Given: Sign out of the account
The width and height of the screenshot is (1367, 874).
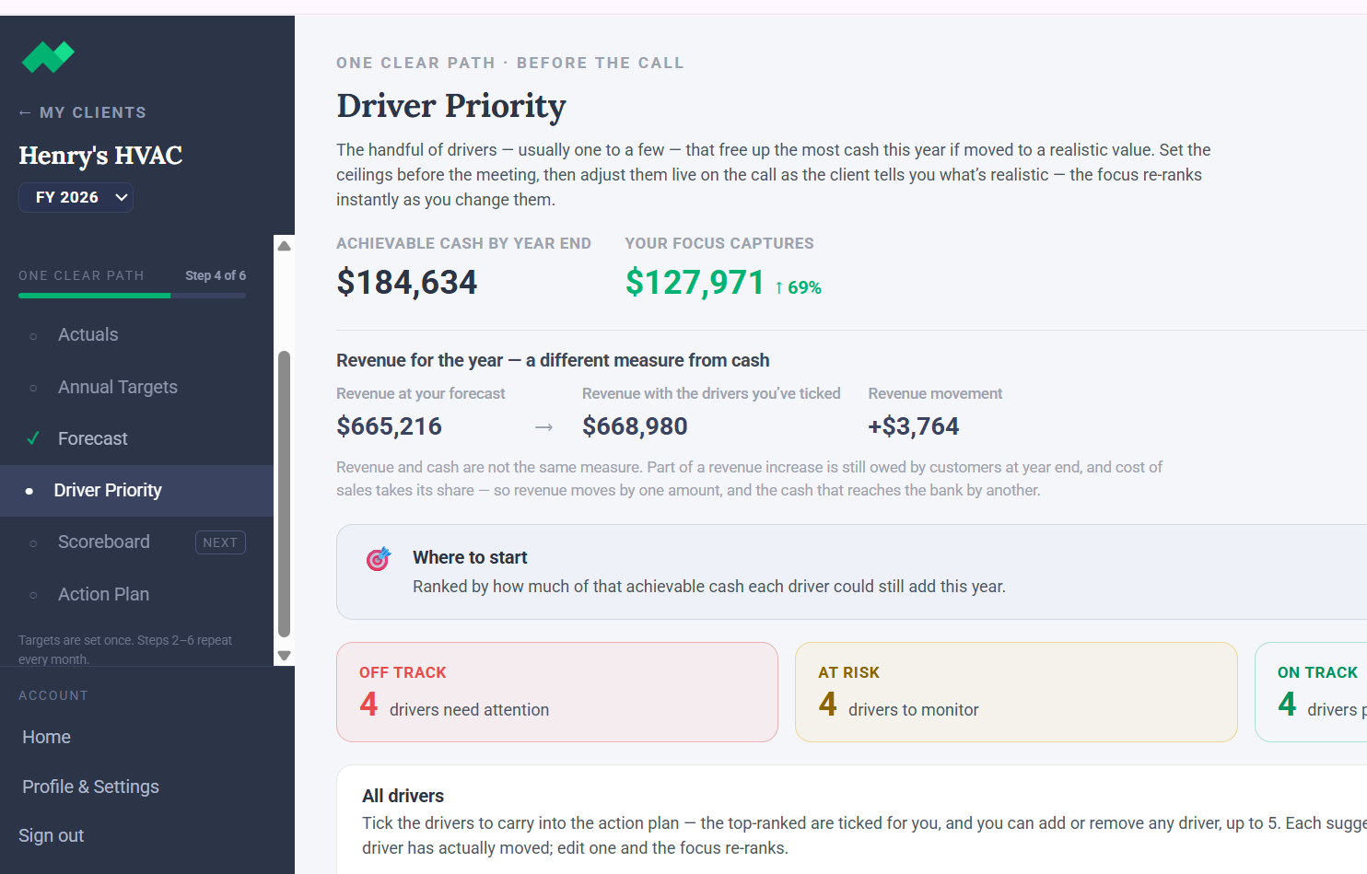Looking at the screenshot, I should (52, 835).
